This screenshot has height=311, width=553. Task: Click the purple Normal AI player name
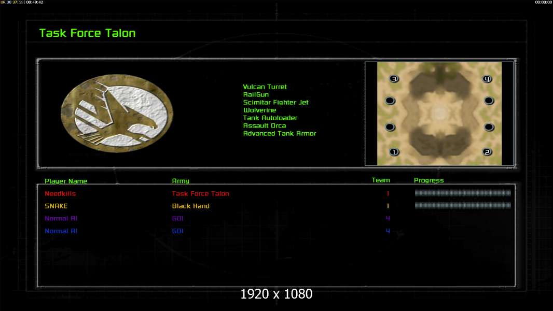61,218
